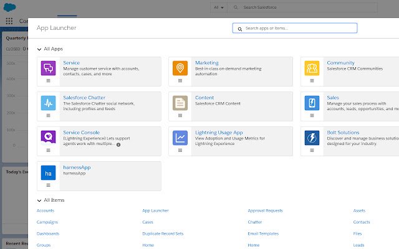Go to Dashboards item

[x=48, y=234]
